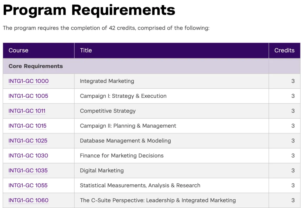Image resolution: width=302 pixels, height=208 pixels.
Task: Open the INTG1-GC 1060 course link
Action: click(29, 200)
